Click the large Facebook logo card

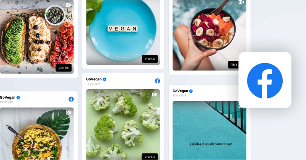click(x=265, y=80)
